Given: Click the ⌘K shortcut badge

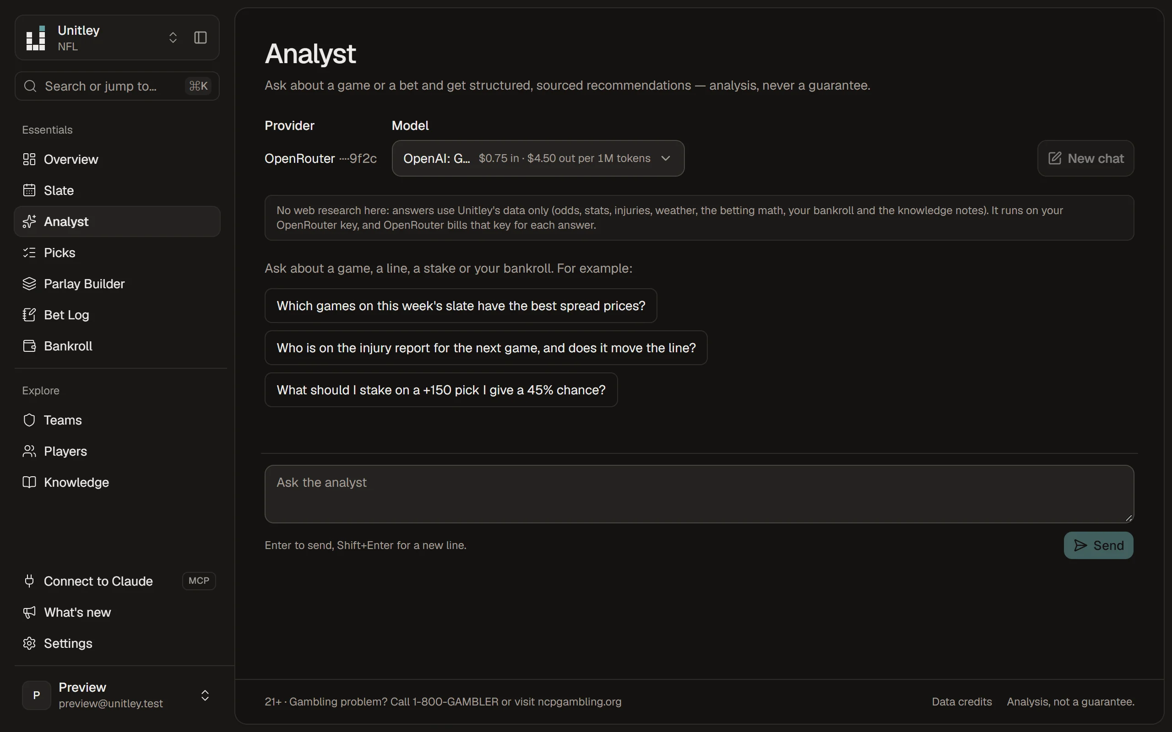Looking at the screenshot, I should pos(198,86).
